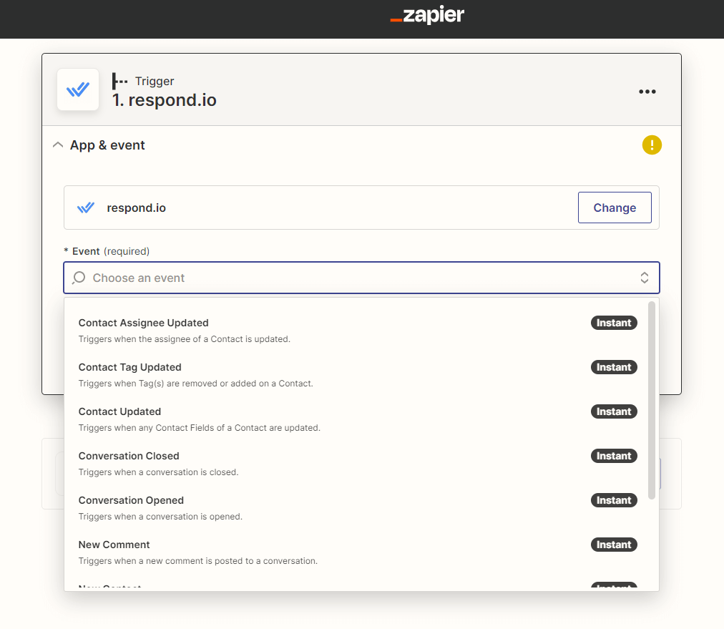The image size is (724, 629).
Task: Click the large respond.io app icon
Action: click(x=77, y=89)
